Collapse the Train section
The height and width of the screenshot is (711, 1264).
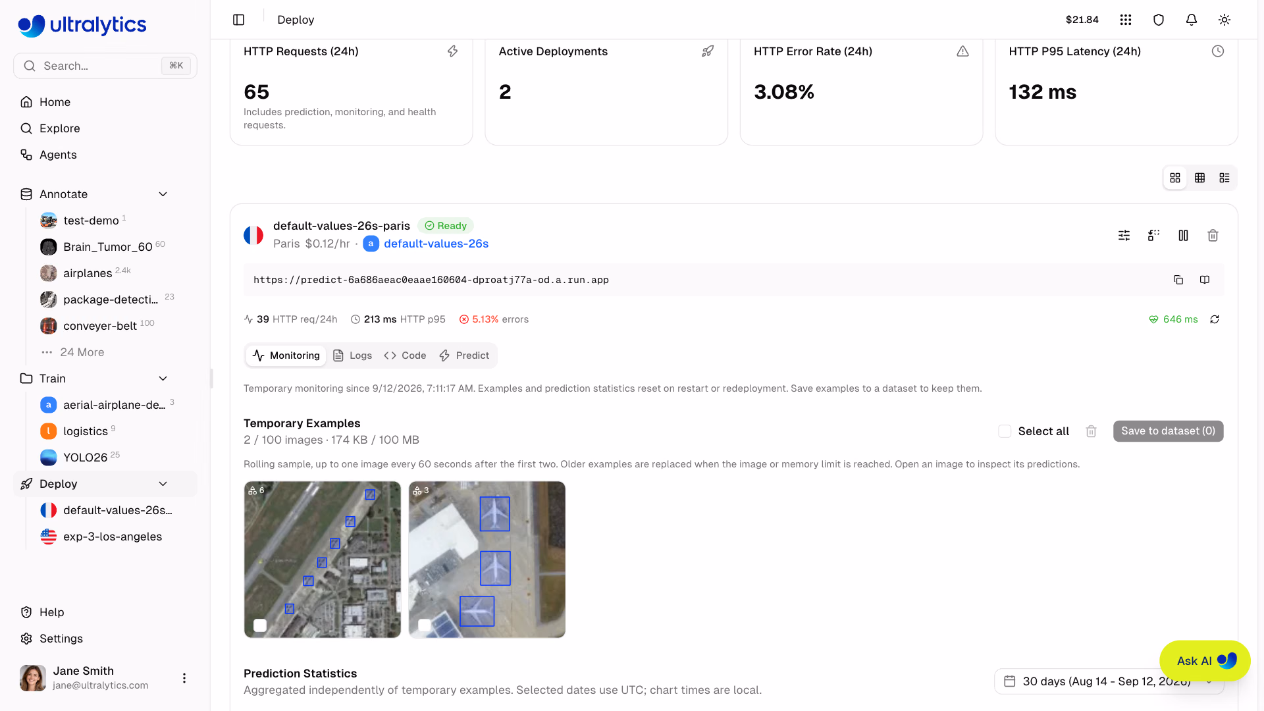[163, 379]
